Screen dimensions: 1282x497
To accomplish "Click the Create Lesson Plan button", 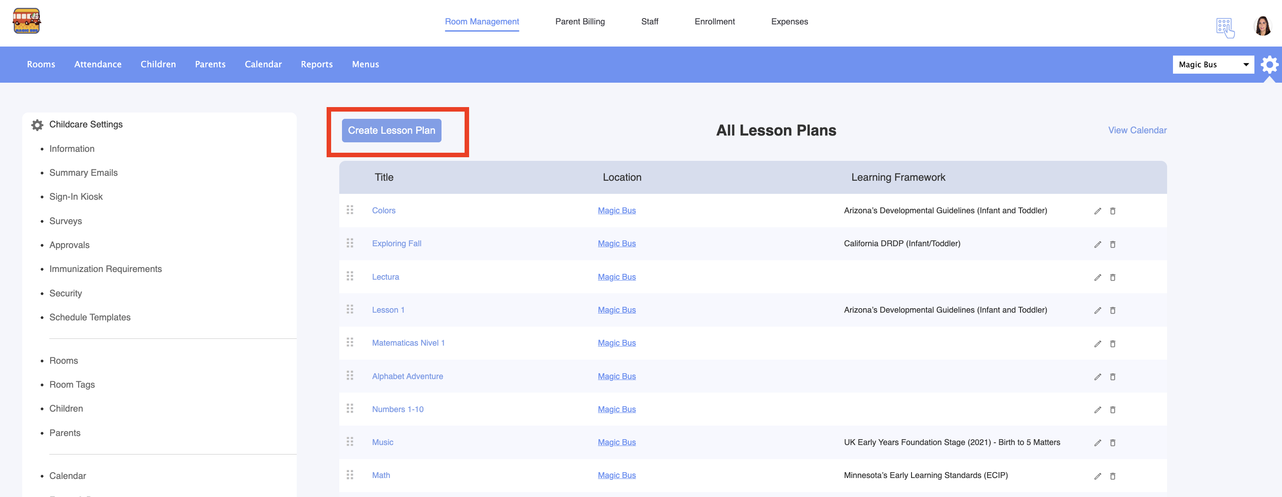I will click(391, 130).
